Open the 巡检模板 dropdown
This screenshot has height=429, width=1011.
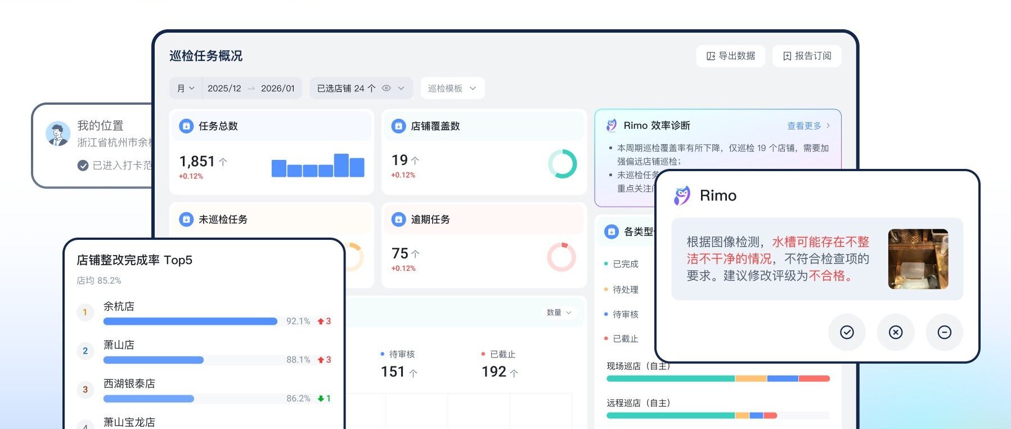pyautogui.click(x=452, y=88)
